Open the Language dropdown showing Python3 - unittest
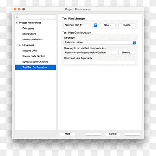 click(x=100, y=42)
